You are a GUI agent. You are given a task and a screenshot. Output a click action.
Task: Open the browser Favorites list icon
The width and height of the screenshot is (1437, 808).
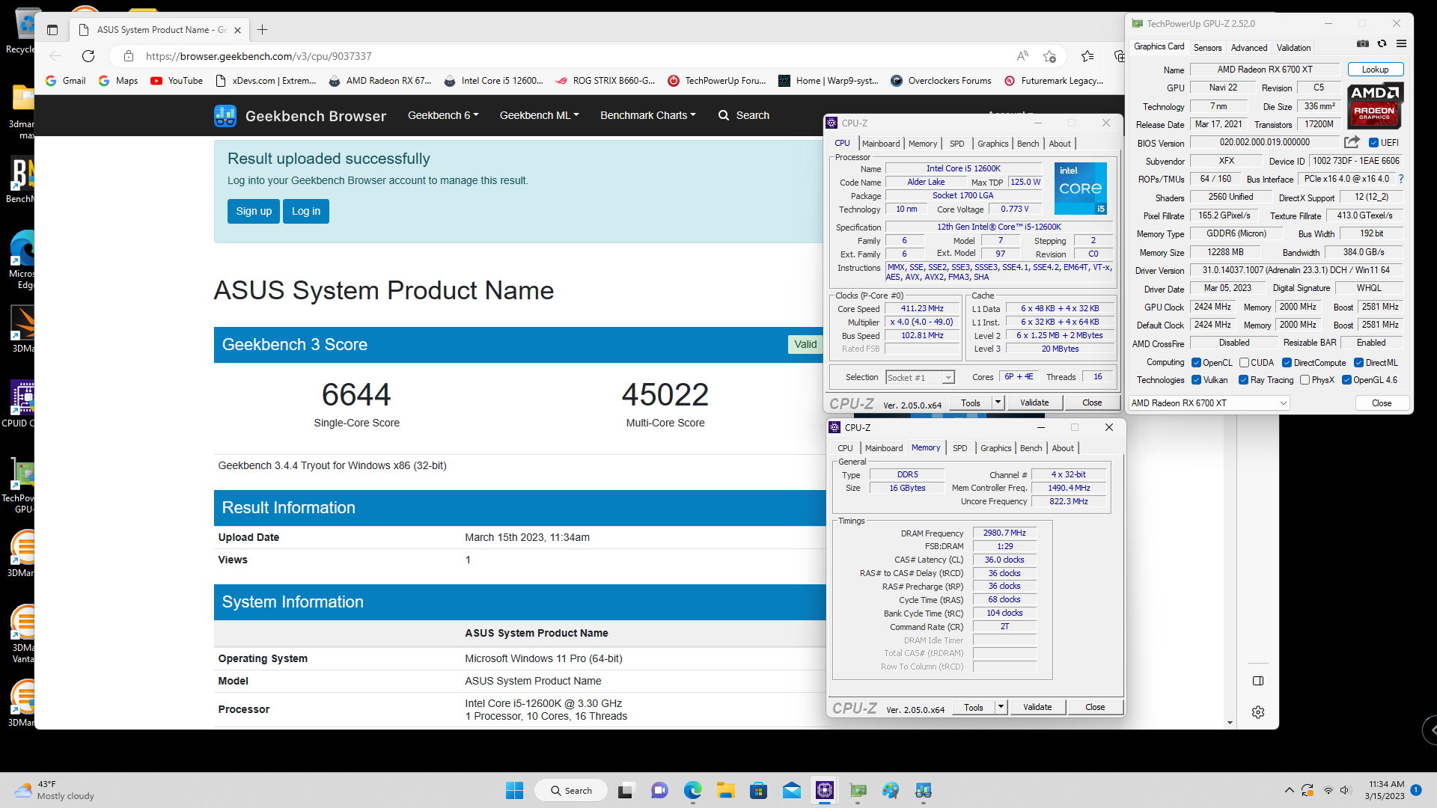(x=1087, y=56)
